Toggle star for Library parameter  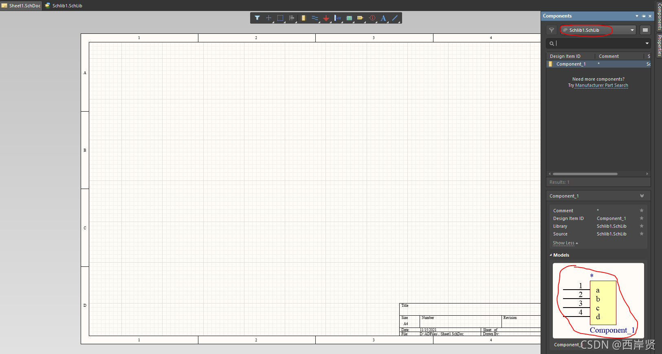coord(642,226)
